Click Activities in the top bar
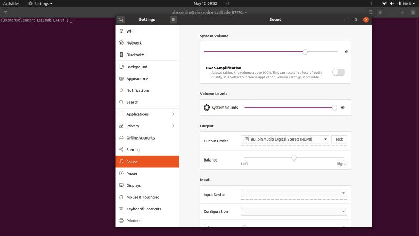Viewport: 419px width, 236px height. [x=11, y=4]
